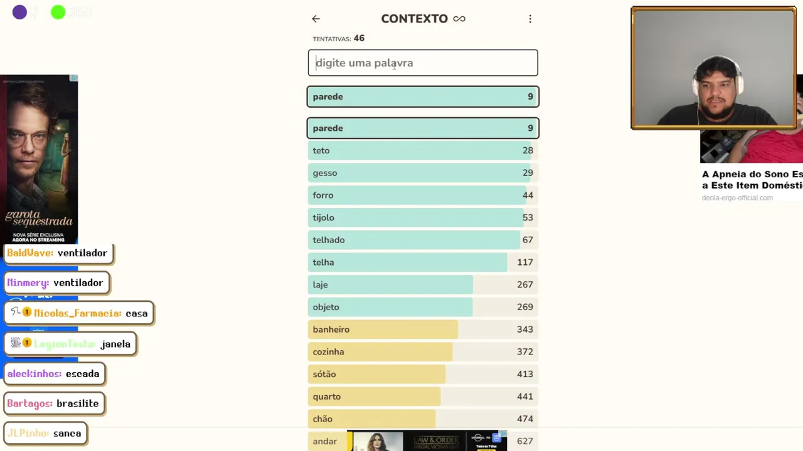
Task: Open the 'garota sequestrada' ad poster
Action: 39,159
